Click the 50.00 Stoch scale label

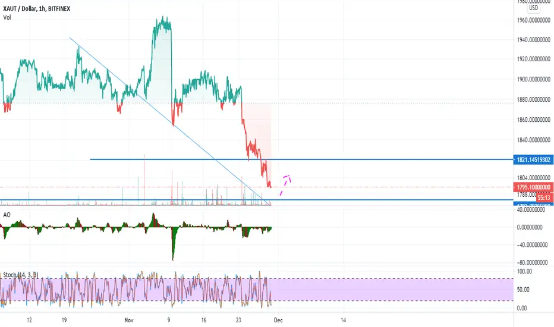(523, 290)
